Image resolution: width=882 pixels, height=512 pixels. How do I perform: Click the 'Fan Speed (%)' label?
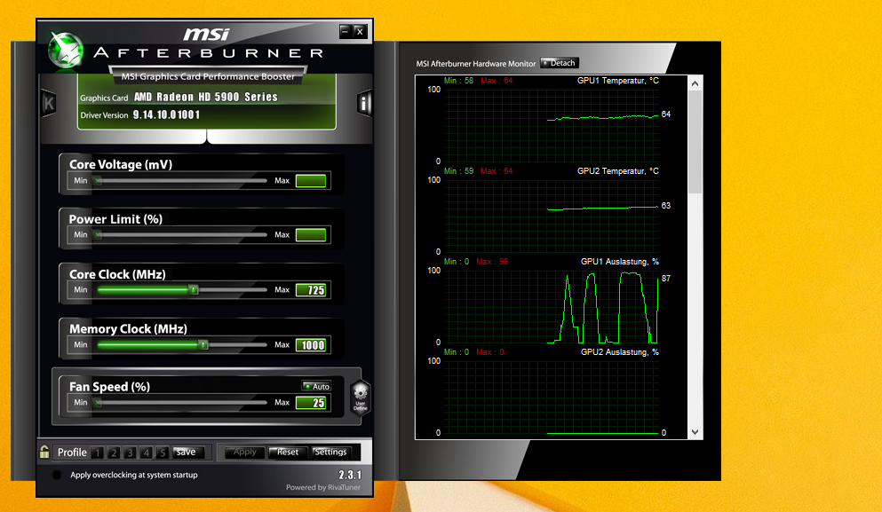(x=109, y=387)
